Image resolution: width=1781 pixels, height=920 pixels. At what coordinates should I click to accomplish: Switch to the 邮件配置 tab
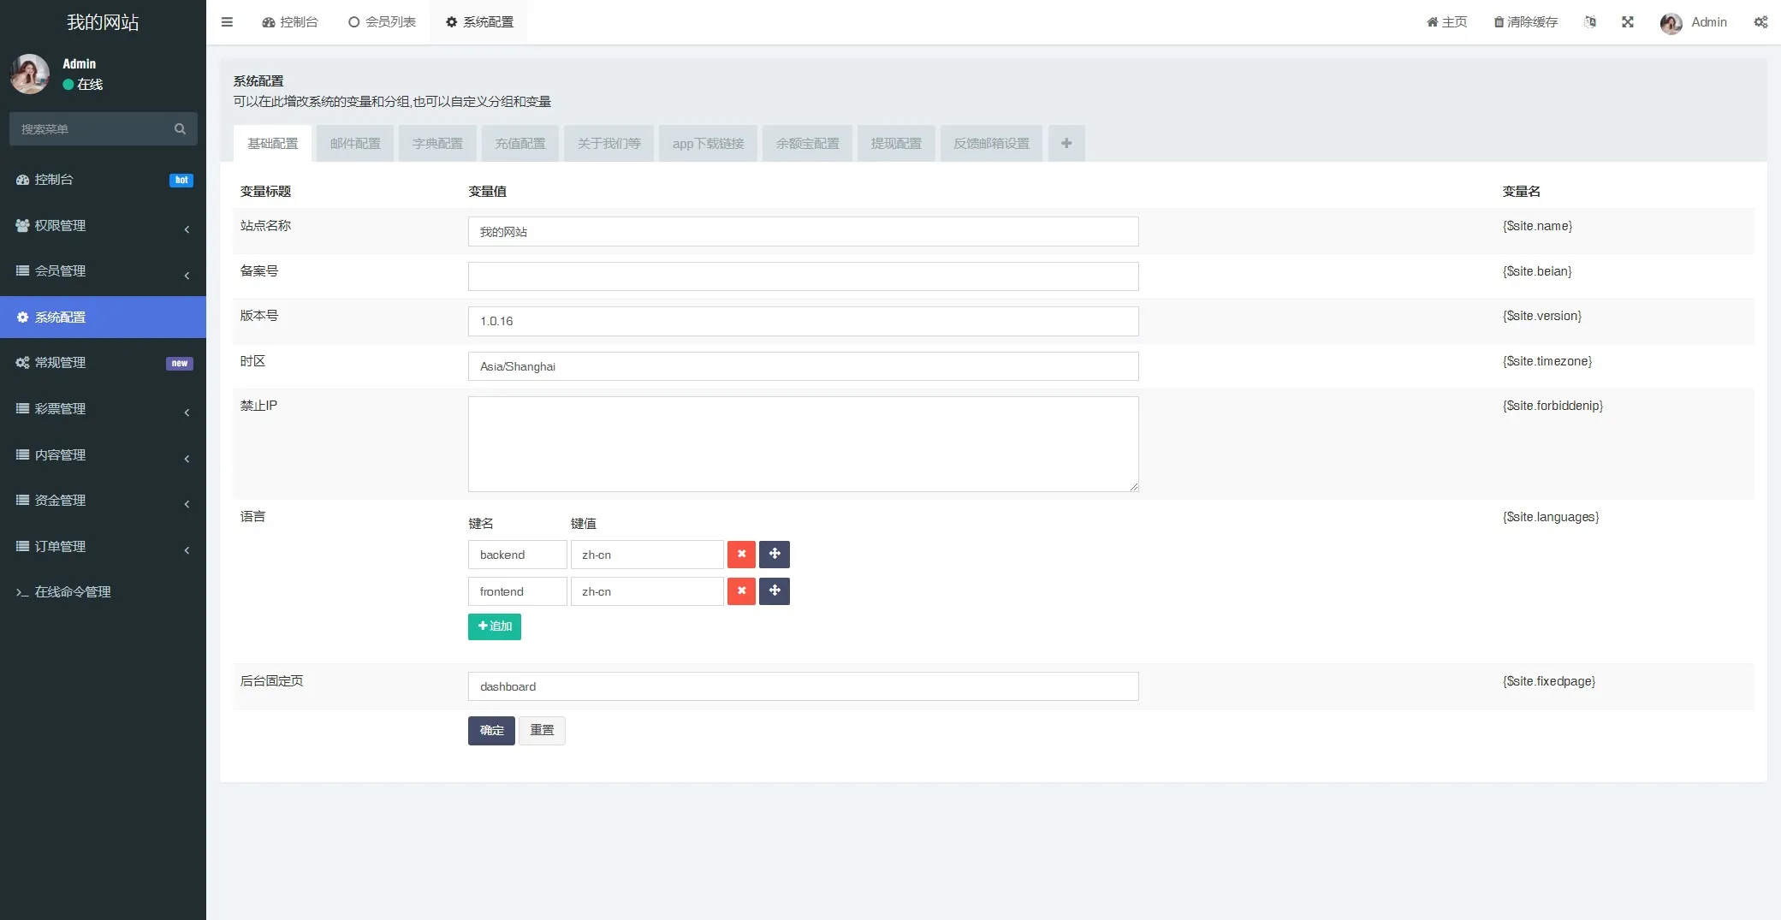[x=355, y=144]
